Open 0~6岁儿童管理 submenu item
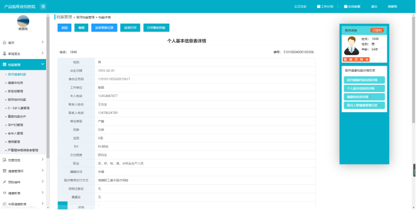 coord(19,108)
